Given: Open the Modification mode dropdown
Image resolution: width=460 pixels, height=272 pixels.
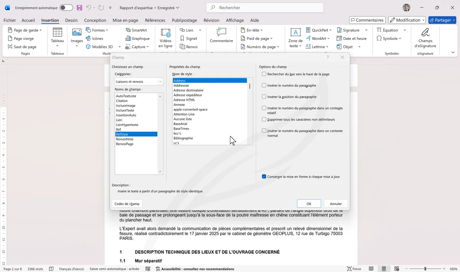Looking at the screenshot, I should tap(407, 20).
